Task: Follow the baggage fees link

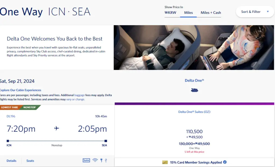Action: [79, 95]
